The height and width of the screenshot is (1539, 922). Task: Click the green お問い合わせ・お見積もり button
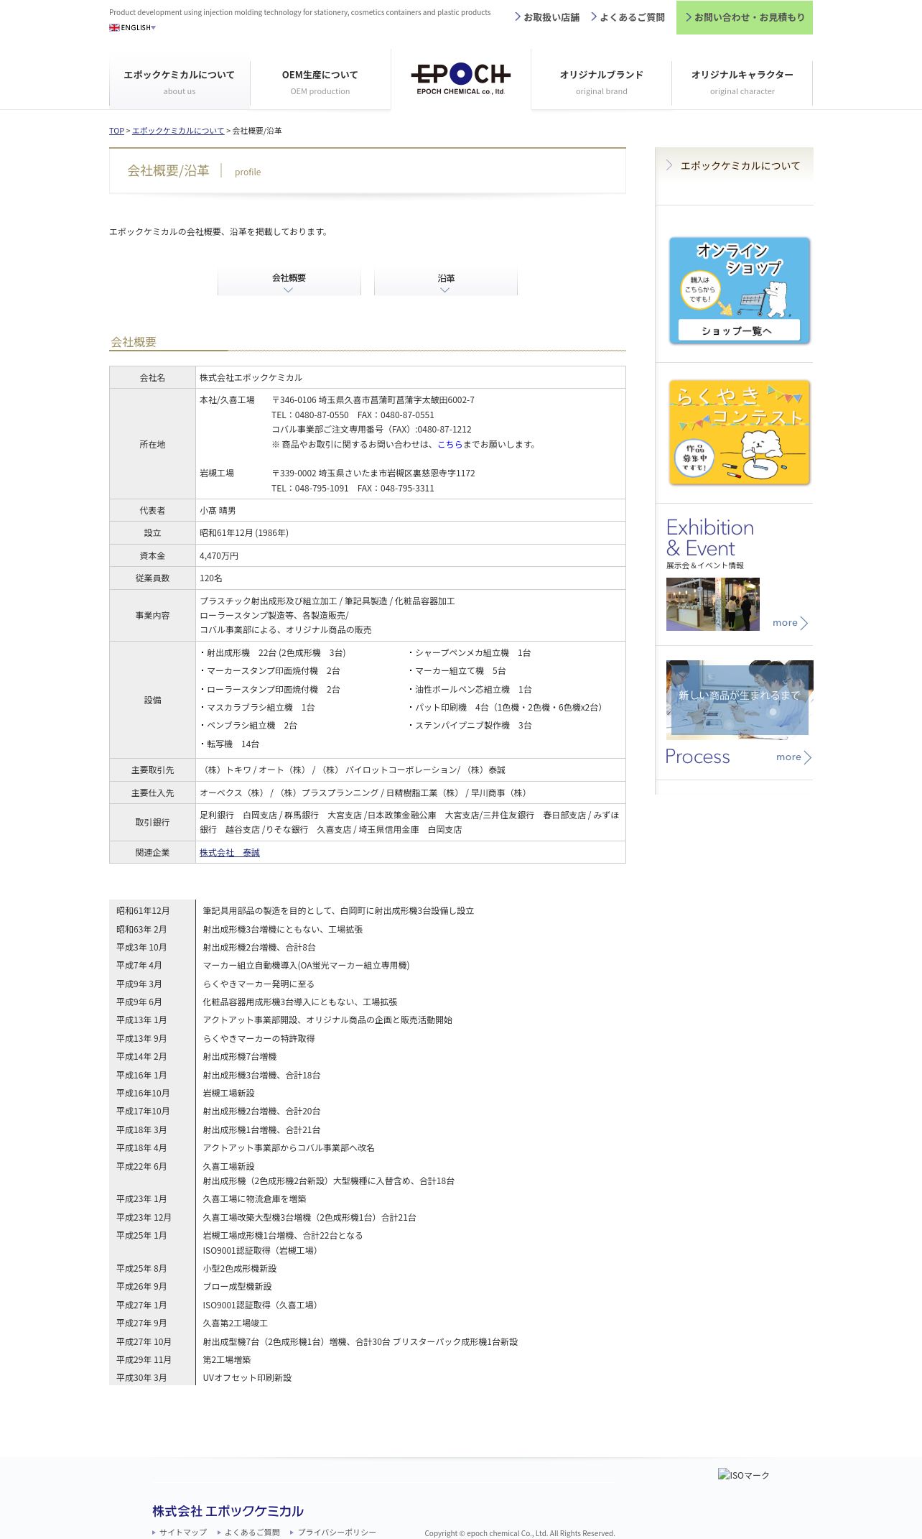click(x=745, y=17)
